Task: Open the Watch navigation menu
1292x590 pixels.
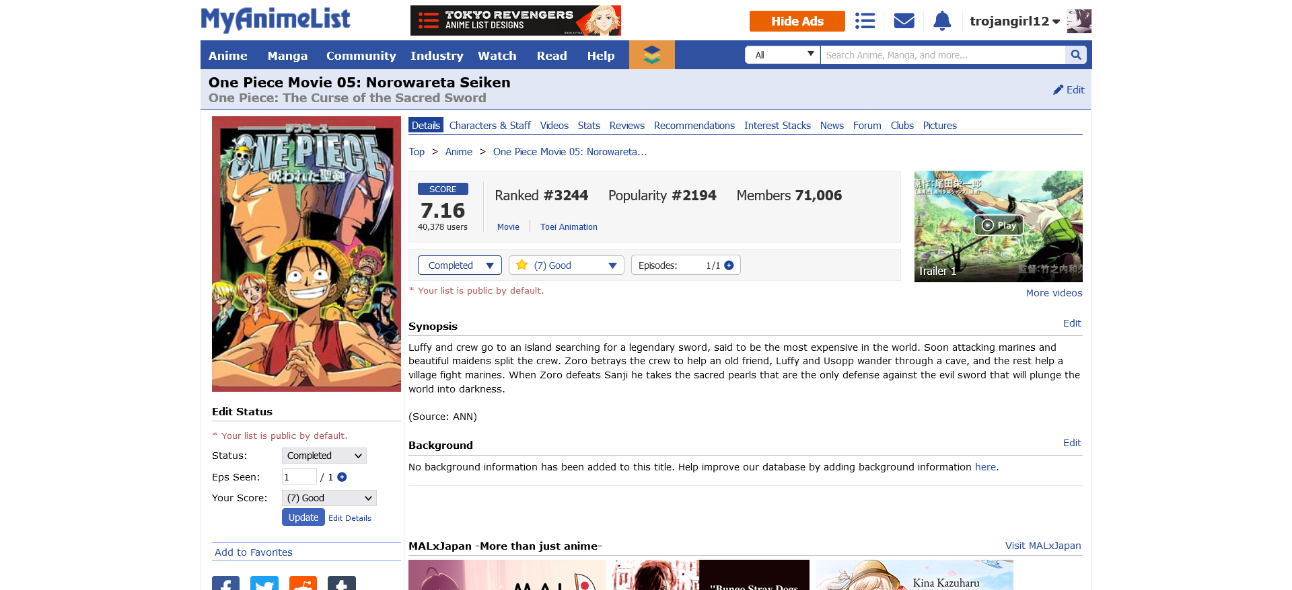Action: (497, 56)
